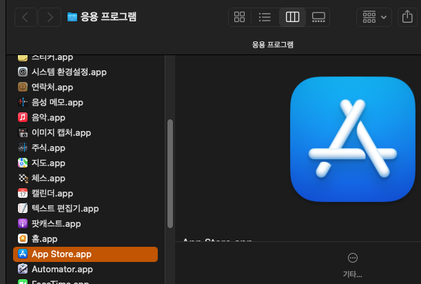Select the 텍스트 편집기.app icon
The image size is (421, 284).
click(23, 208)
